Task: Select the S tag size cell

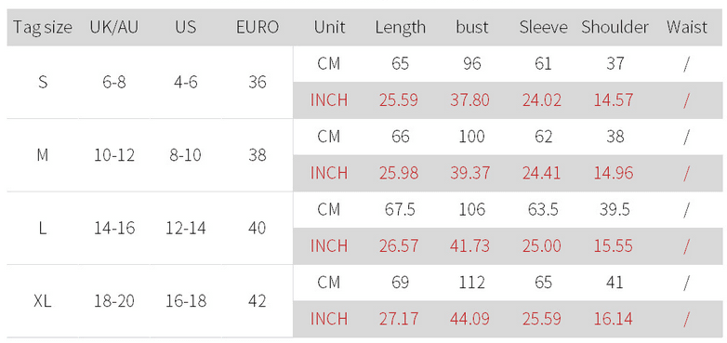Action: coord(43,83)
